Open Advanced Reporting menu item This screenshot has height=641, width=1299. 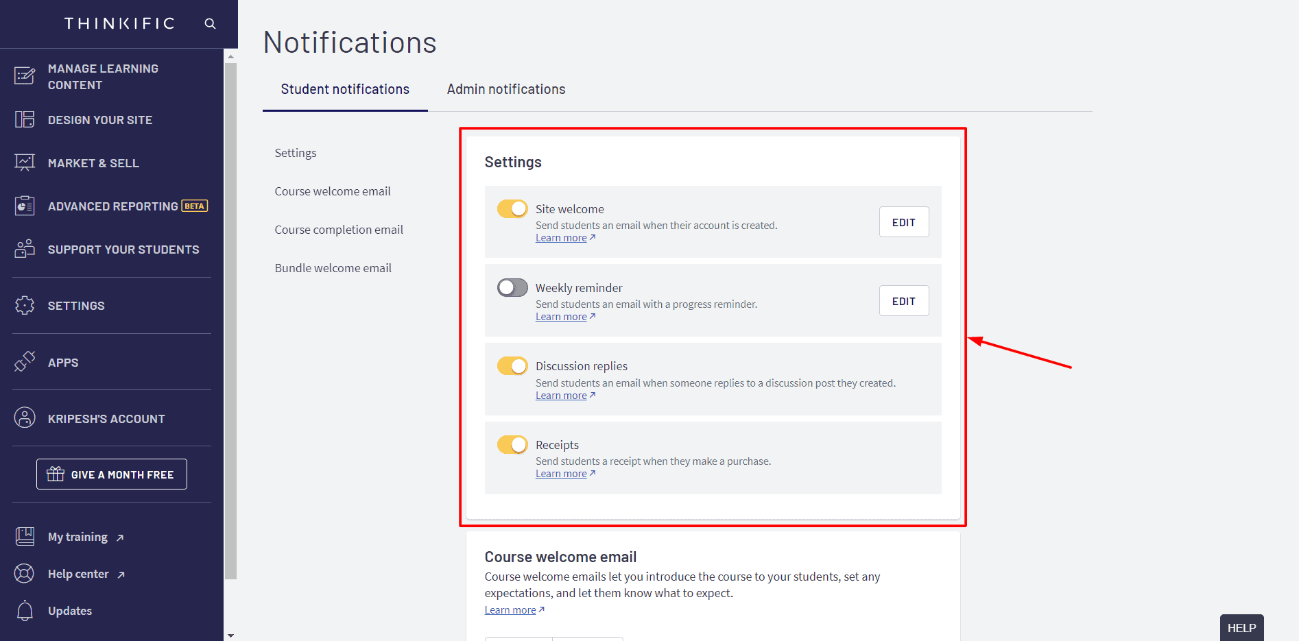112,206
